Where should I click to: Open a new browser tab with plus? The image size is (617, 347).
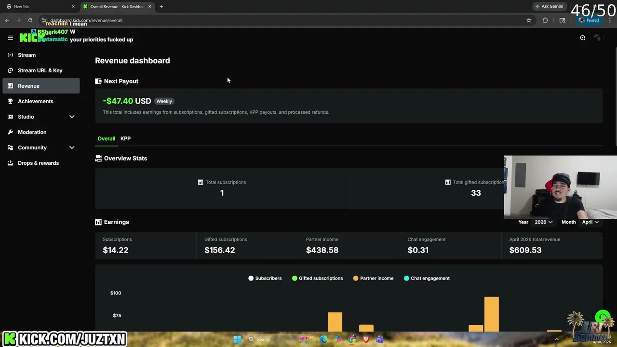coord(161,6)
